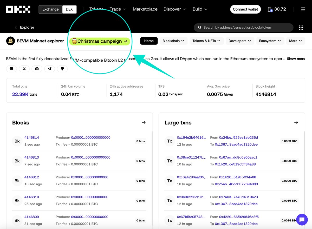This screenshot has height=229, width=312.
Task: Open transaction 0x67b5fc05748 link
Action: tap(191, 217)
